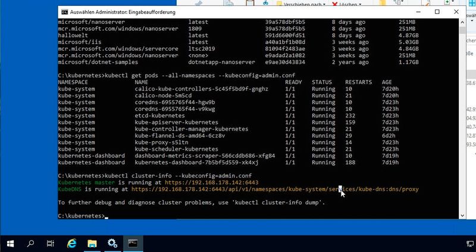The height and width of the screenshot is (252, 476).
Task: Click the RESTARTS column header
Action: click(x=359, y=82)
